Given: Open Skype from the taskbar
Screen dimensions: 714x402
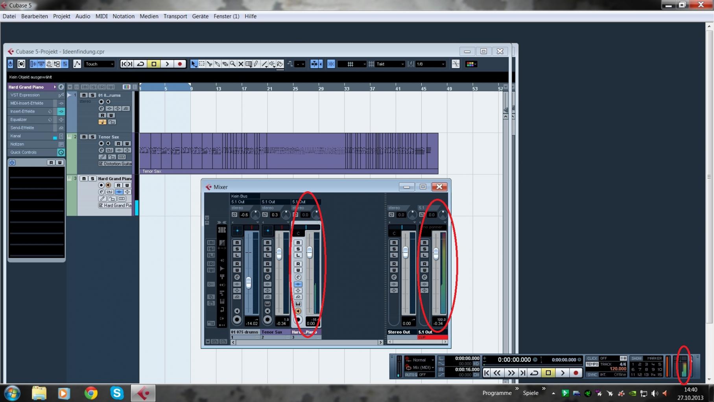Looking at the screenshot, I should coord(117,393).
